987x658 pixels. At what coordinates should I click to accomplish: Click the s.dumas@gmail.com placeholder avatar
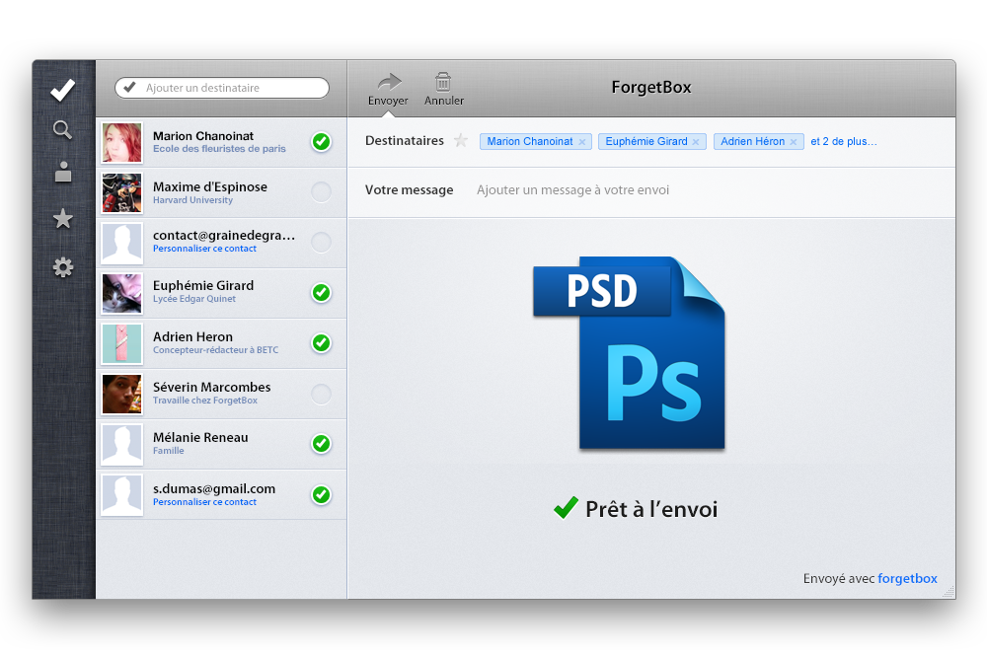[x=122, y=494]
